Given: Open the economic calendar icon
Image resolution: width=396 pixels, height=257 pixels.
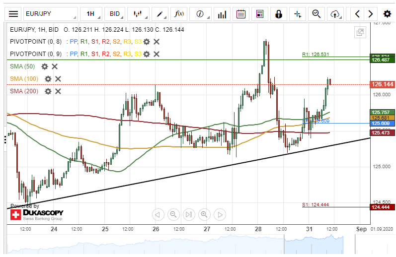Looking at the screenshot, I should [x=241, y=14].
